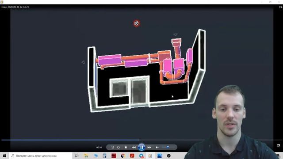
Task: Open the Calculator icon in the taskbar
Action: [x=104, y=155]
